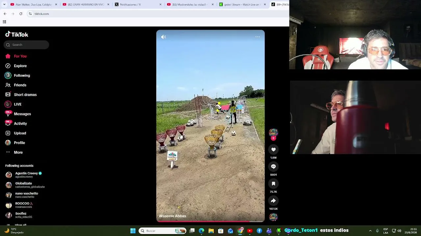This screenshot has width=421, height=236.
Task: Focus the TikTok search field
Action: (x=26, y=45)
